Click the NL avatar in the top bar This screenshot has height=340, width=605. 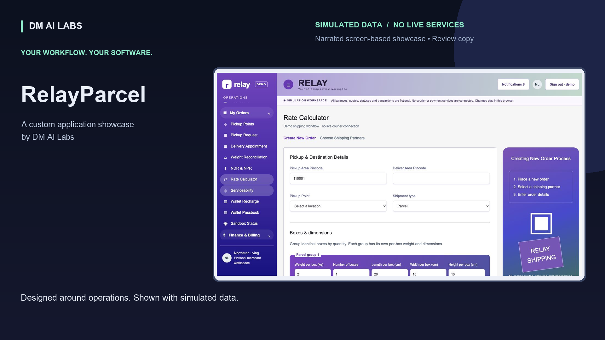(x=537, y=84)
